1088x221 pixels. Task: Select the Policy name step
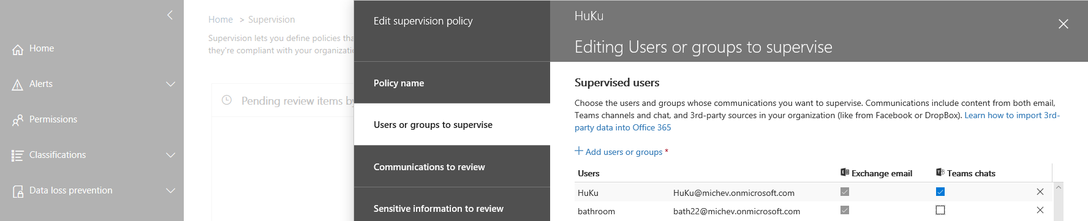[452, 83]
